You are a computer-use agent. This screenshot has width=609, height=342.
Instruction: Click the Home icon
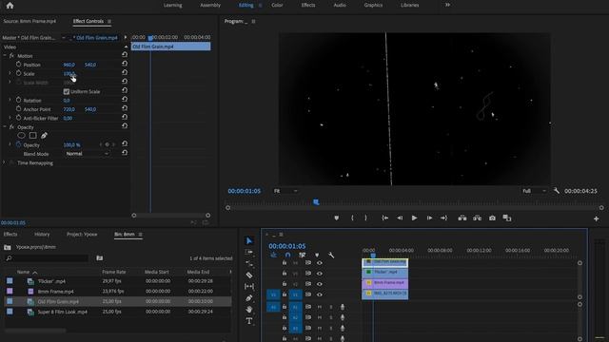tap(10, 5)
